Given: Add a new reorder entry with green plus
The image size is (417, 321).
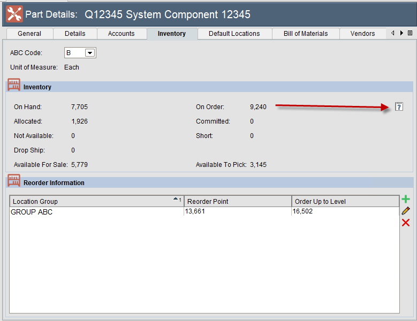Looking at the screenshot, I should [406, 200].
